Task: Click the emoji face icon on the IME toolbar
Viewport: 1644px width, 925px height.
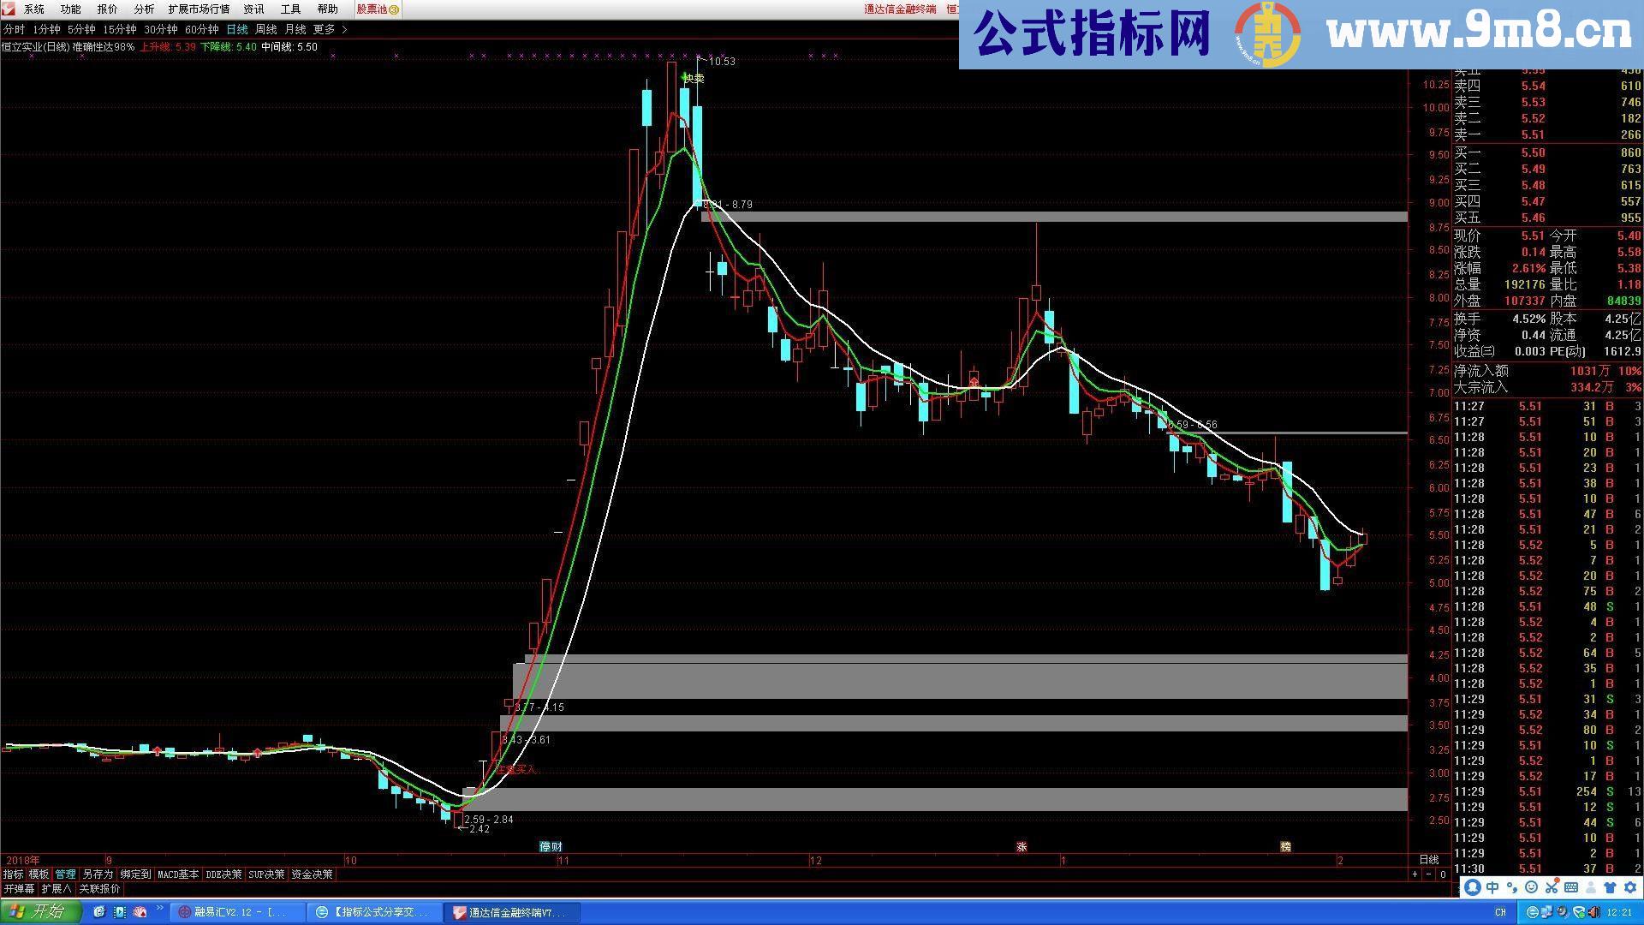Action: click(1532, 888)
